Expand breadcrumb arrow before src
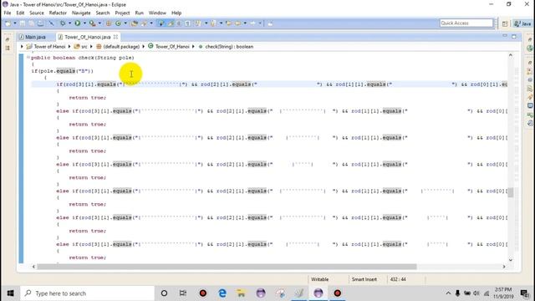The width and height of the screenshot is (535, 301). pyautogui.click(x=69, y=47)
